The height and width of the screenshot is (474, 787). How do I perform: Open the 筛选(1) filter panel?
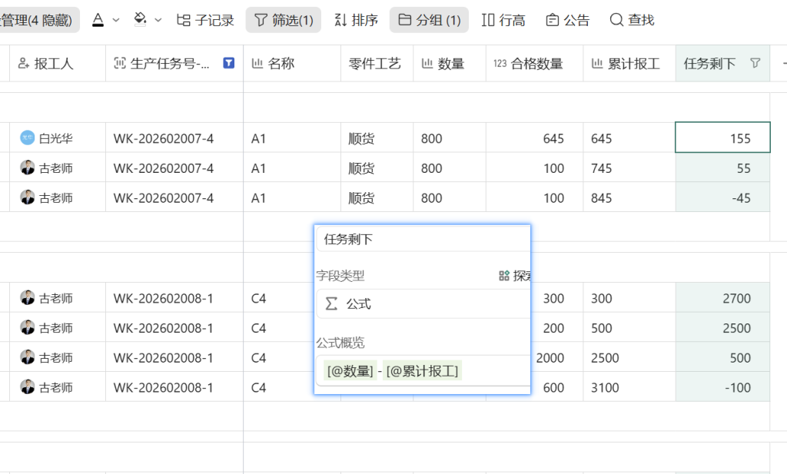[284, 20]
